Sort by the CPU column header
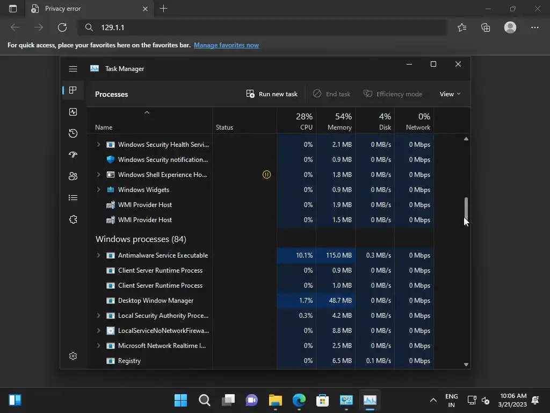Viewport: 550px width, 413px height. pos(296,120)
